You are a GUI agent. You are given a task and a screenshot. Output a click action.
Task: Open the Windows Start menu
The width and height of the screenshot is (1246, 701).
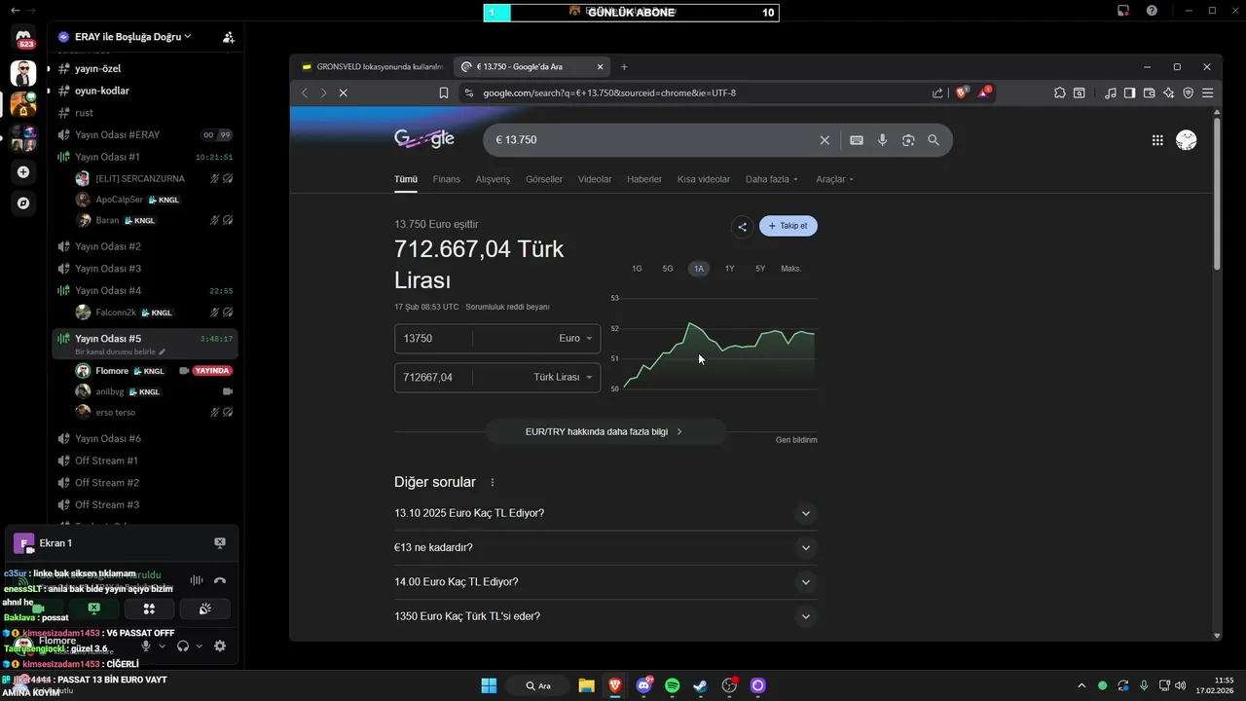point(489,685)
